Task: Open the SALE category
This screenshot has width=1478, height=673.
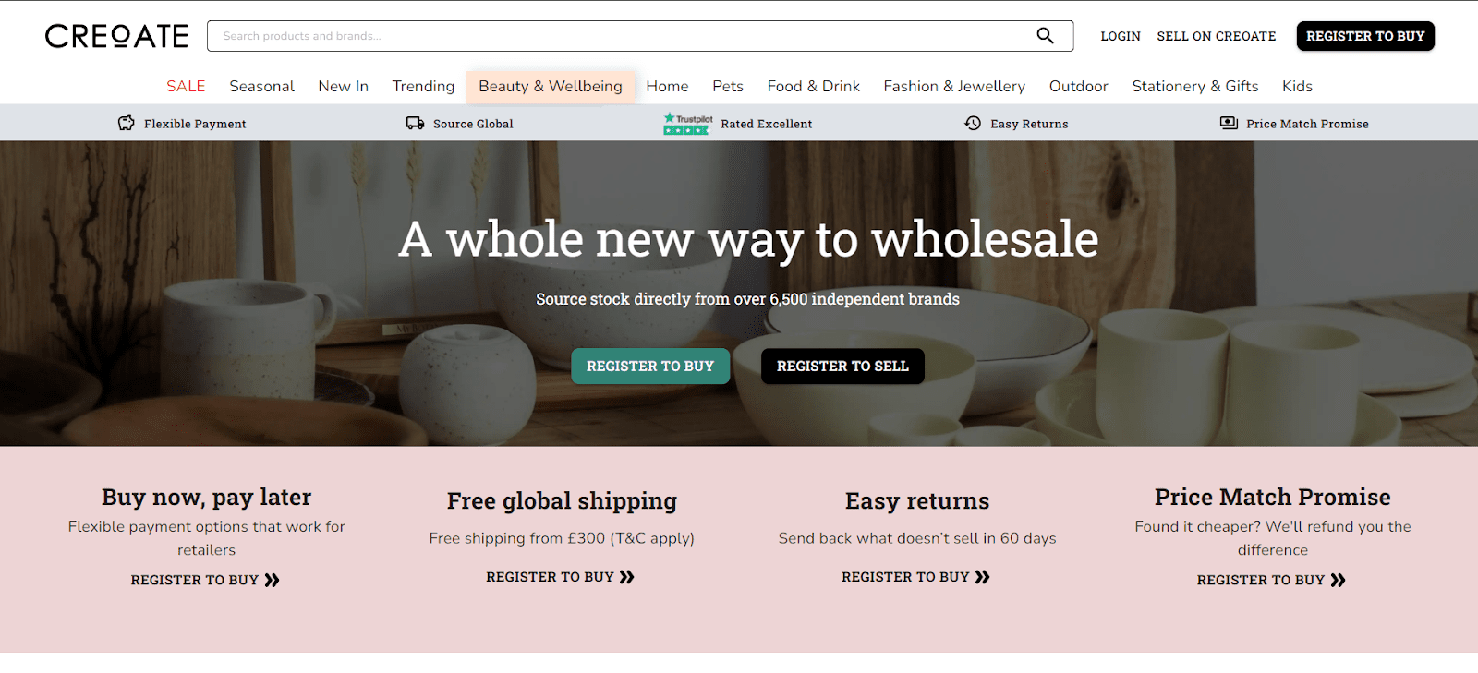Action: pyautogui.click(x=186, y=87)
